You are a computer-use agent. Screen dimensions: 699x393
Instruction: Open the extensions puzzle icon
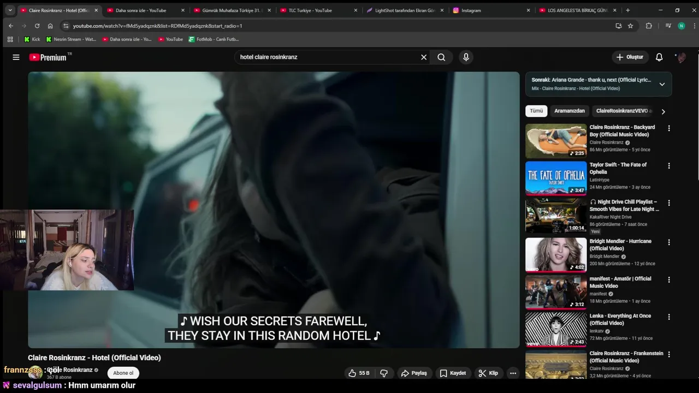click(x=649, y=26)
